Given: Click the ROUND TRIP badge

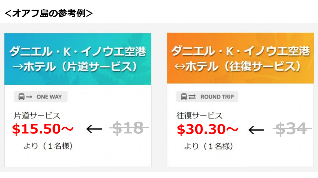Looking at the screenshot, I should click(207, 97).
